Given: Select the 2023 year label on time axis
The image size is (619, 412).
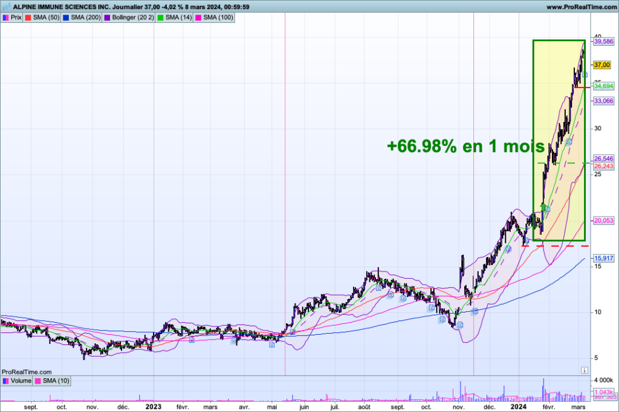Looking at the screenshot, I should click(x=153, y=407).
